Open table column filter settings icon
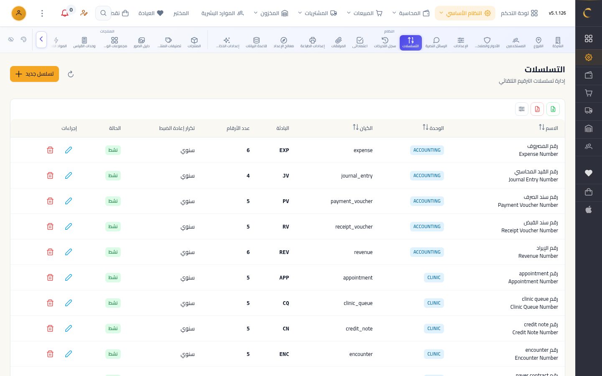The height and width of the screenshot is (376, 602). click(x=522, y=109)
